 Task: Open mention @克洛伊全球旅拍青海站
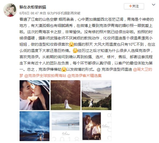[x=45, y=76]
